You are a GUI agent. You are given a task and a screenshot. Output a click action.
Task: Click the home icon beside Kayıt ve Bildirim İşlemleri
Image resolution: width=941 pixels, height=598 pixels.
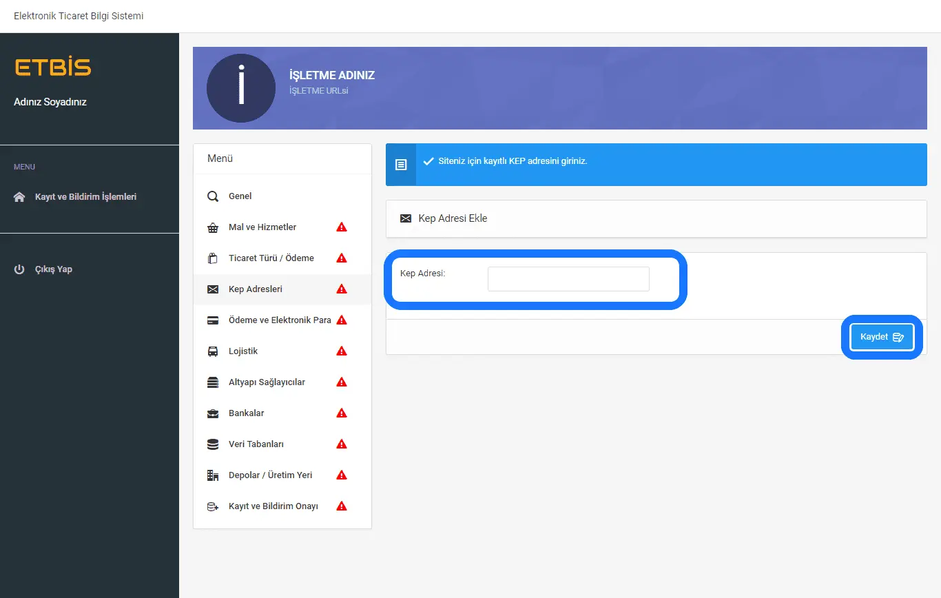pos(20,197)
